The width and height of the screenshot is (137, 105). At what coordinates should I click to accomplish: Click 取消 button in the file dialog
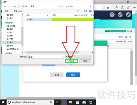tap(85, 61)
